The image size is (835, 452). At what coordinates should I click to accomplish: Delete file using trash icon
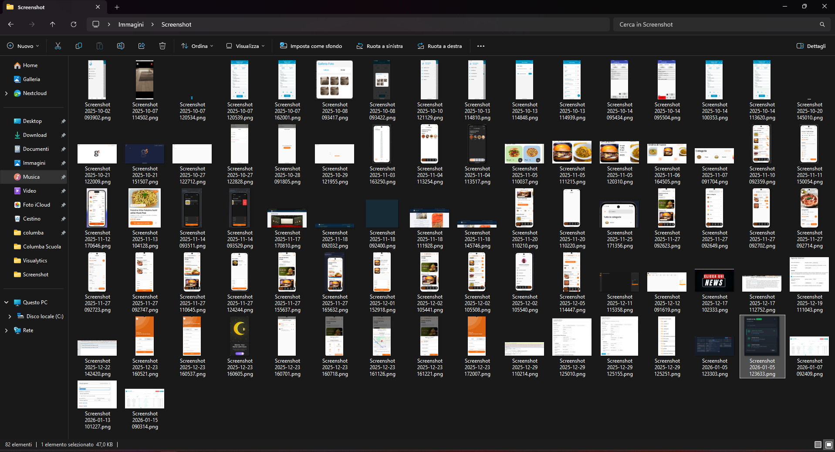[162, 46]
